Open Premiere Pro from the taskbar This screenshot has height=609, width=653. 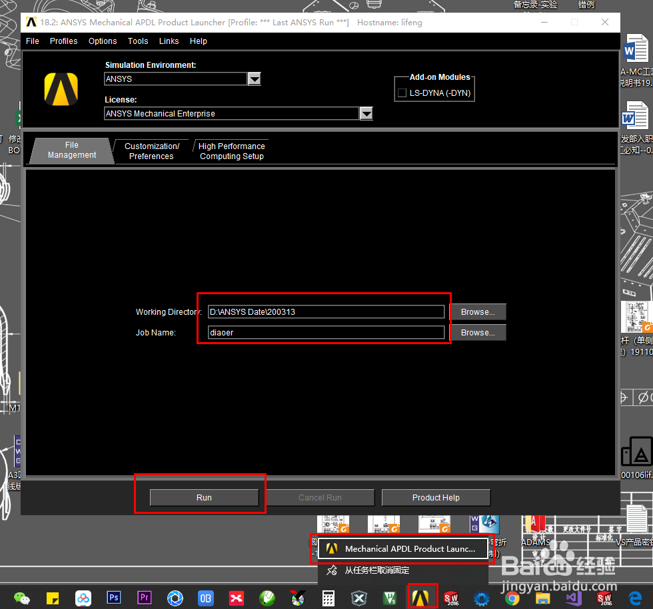click(x=145, y=598)
